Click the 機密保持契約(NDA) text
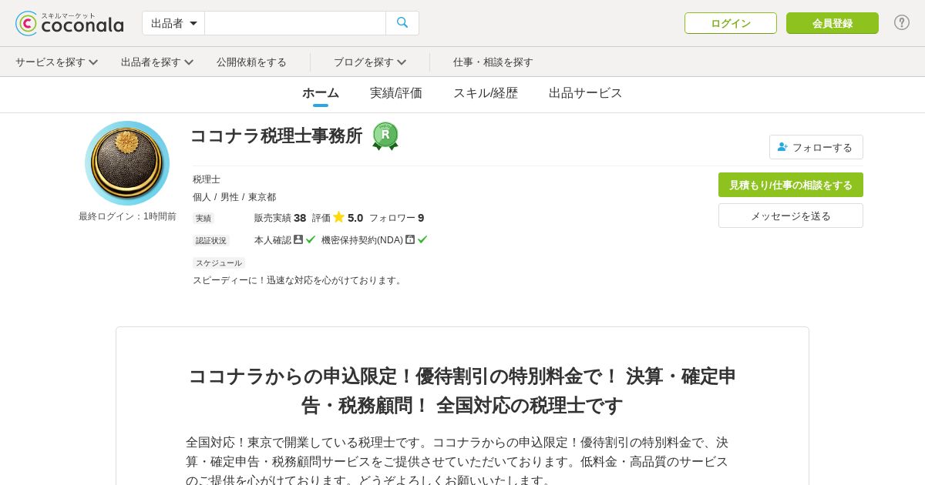Viewport: 925px width, 485px height. pos(362,240)
